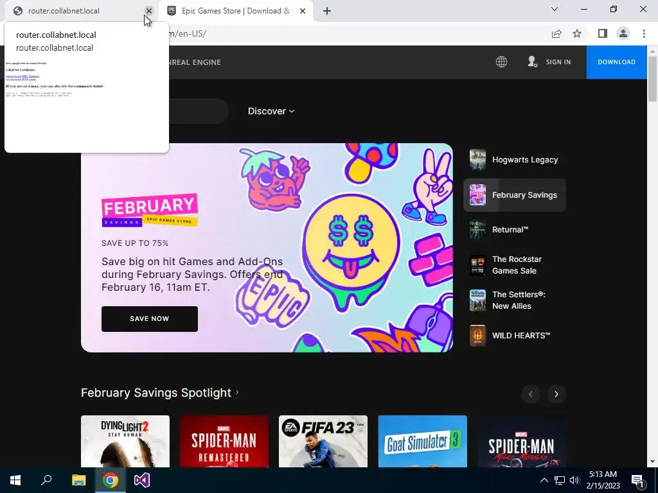Open Spider-Man Remastered game card

(224, 441)
